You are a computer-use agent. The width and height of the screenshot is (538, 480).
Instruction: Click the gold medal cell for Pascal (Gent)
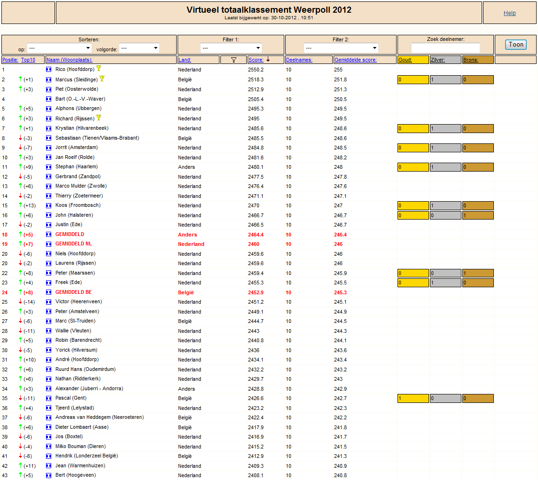(x=413, y=398)
